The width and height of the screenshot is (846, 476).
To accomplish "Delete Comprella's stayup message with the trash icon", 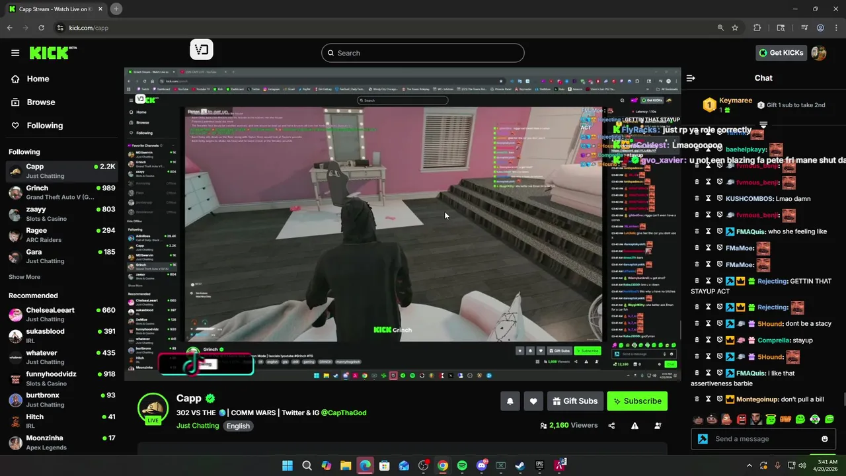I will [x=697, y=340].
